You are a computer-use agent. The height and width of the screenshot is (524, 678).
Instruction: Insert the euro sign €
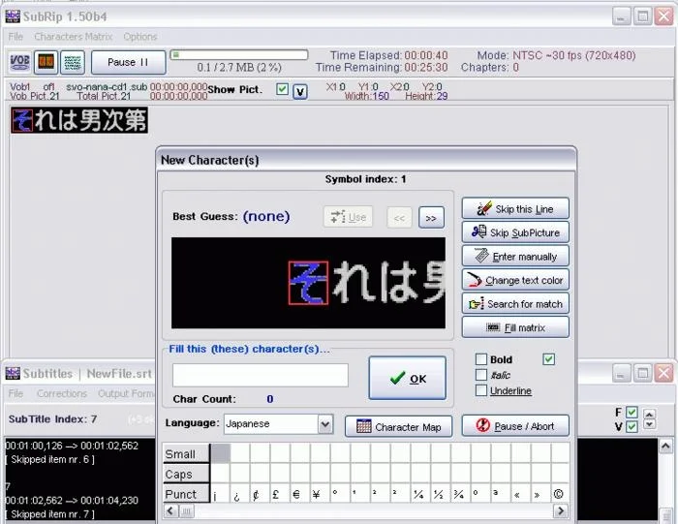pos(300,494)
